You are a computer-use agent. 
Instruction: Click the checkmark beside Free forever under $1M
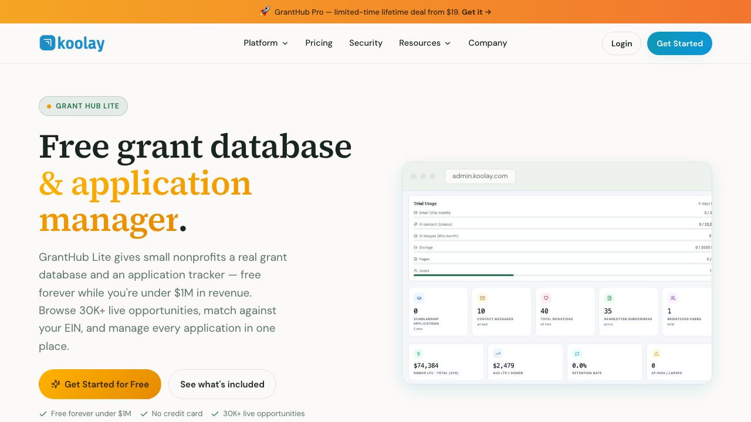click(x=43, y=414)
